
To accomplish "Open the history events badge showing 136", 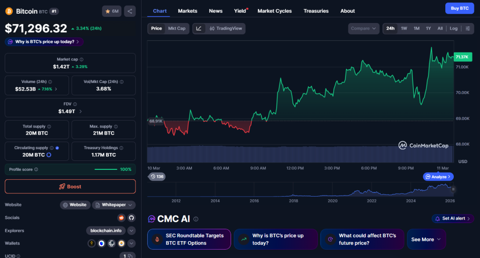I will click(157, 177).
